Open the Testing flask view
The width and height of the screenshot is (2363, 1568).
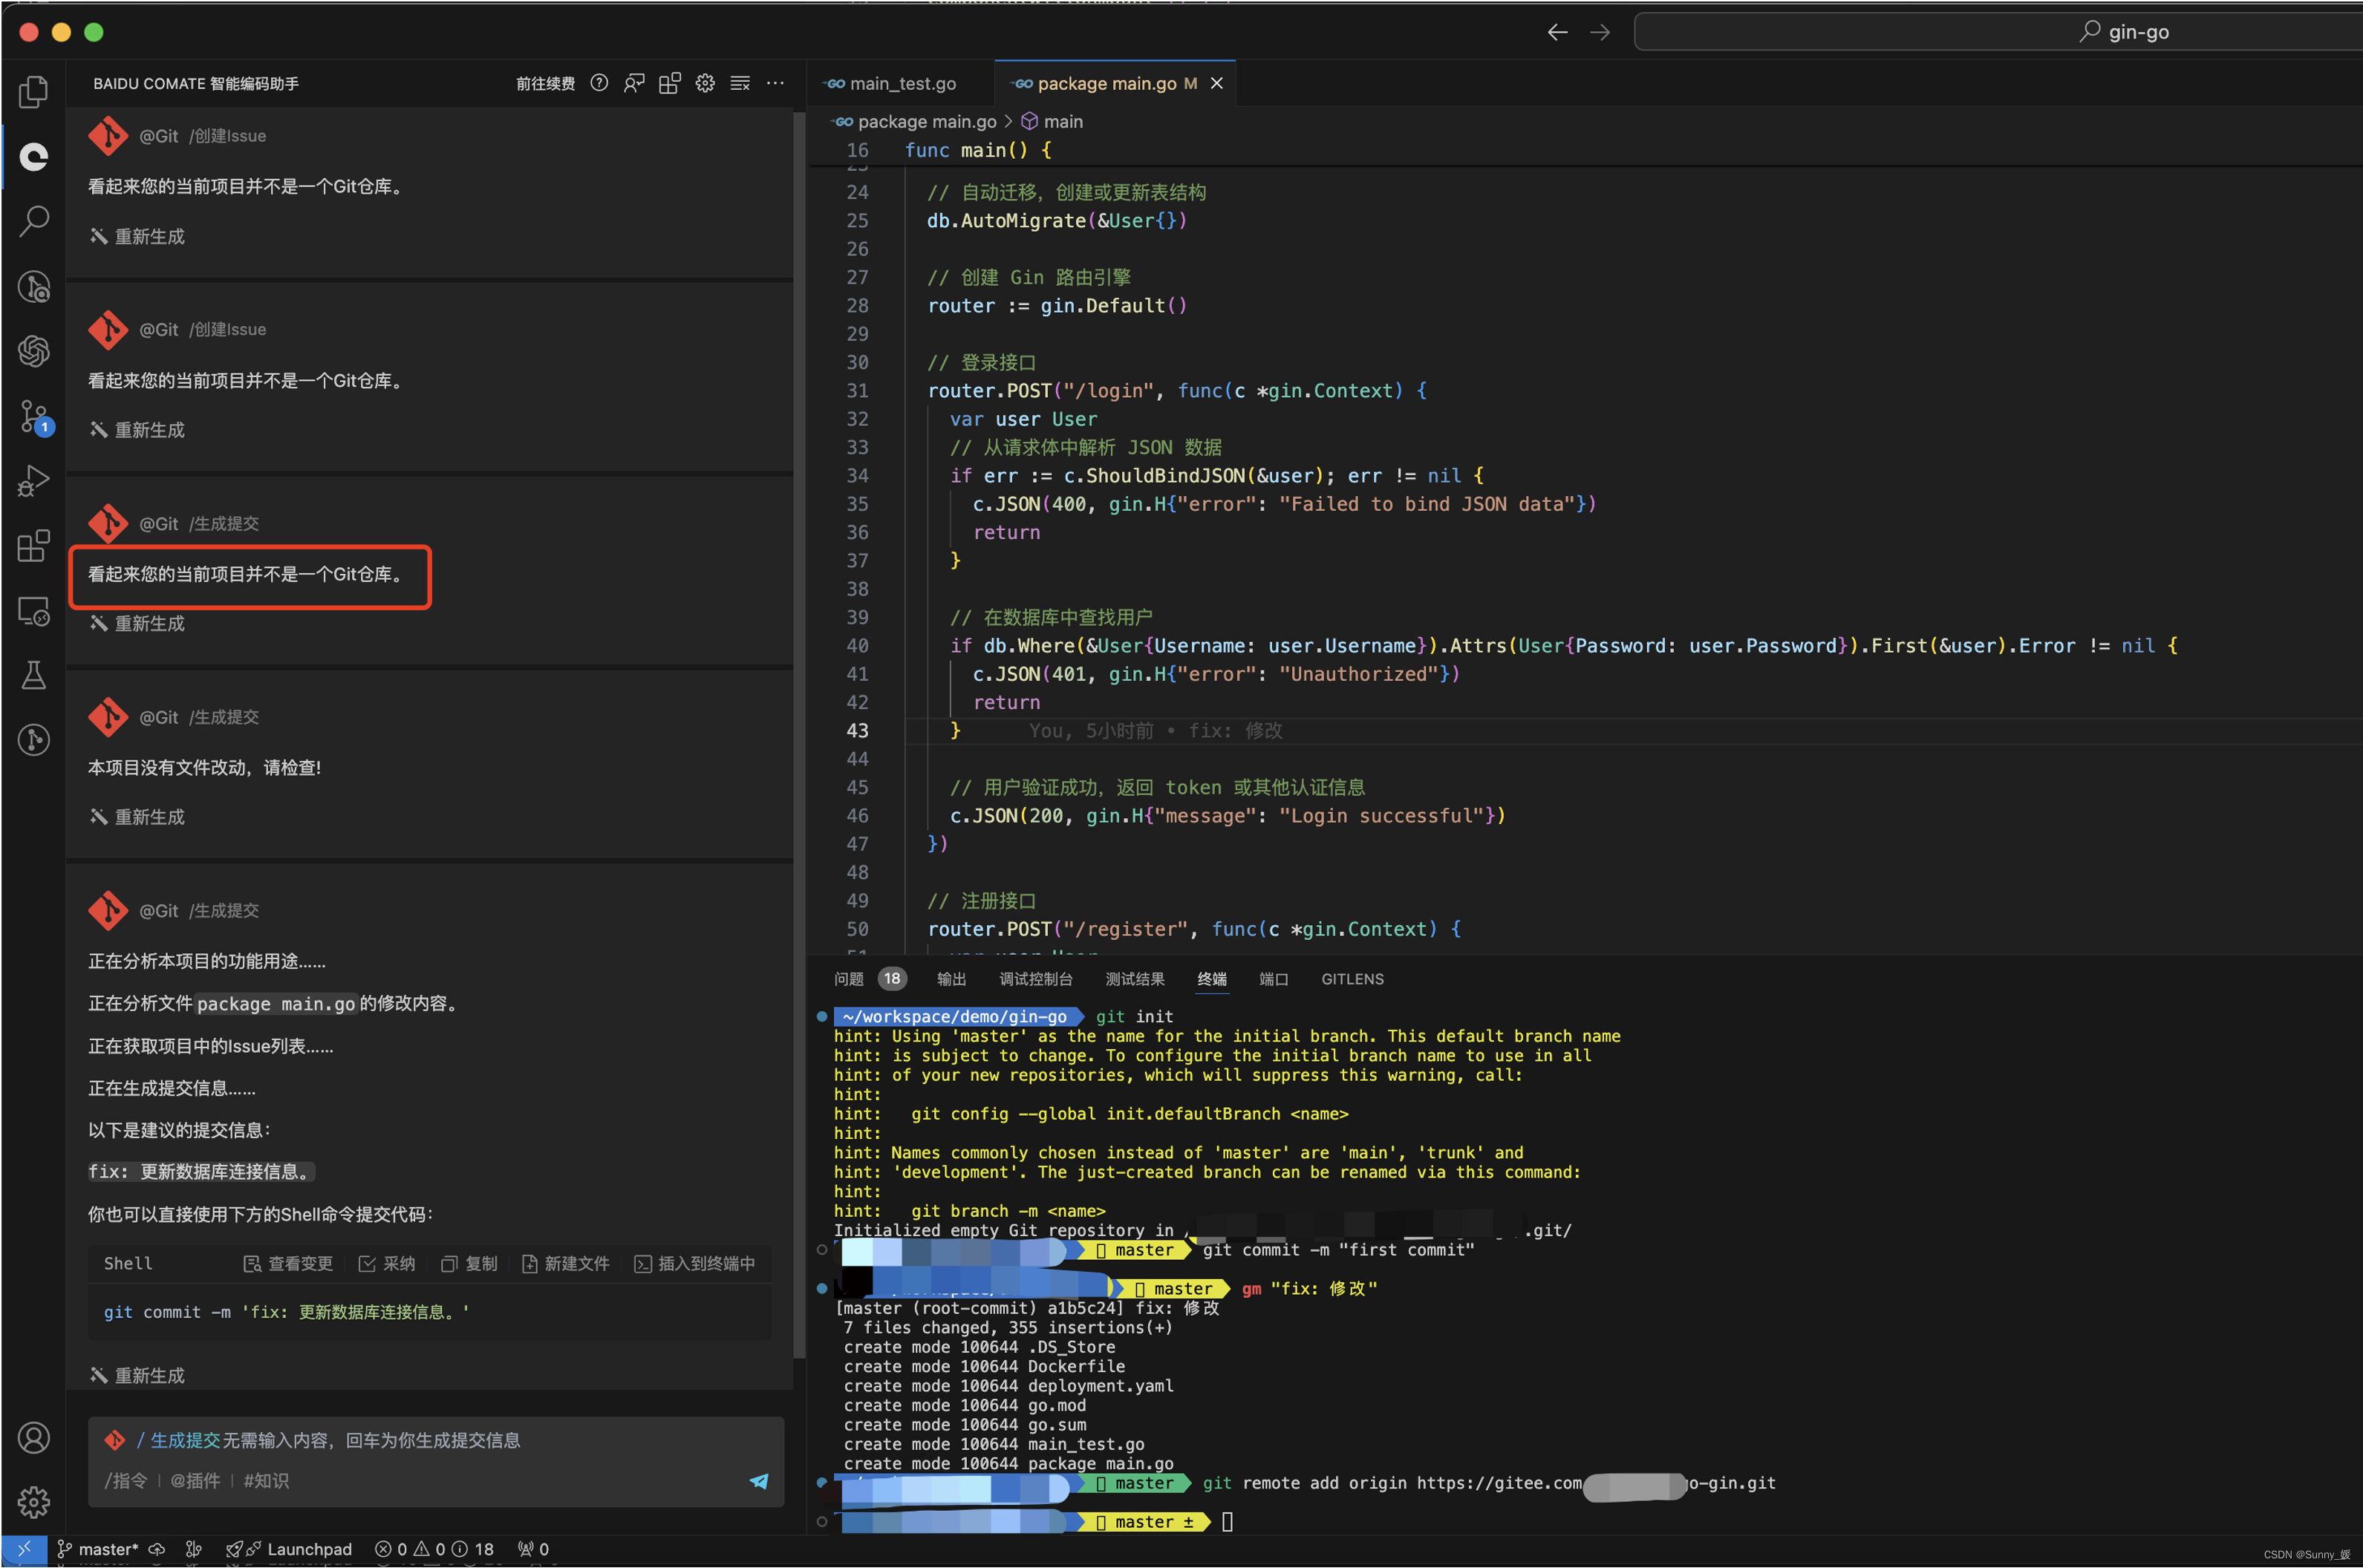click(33, 675)
